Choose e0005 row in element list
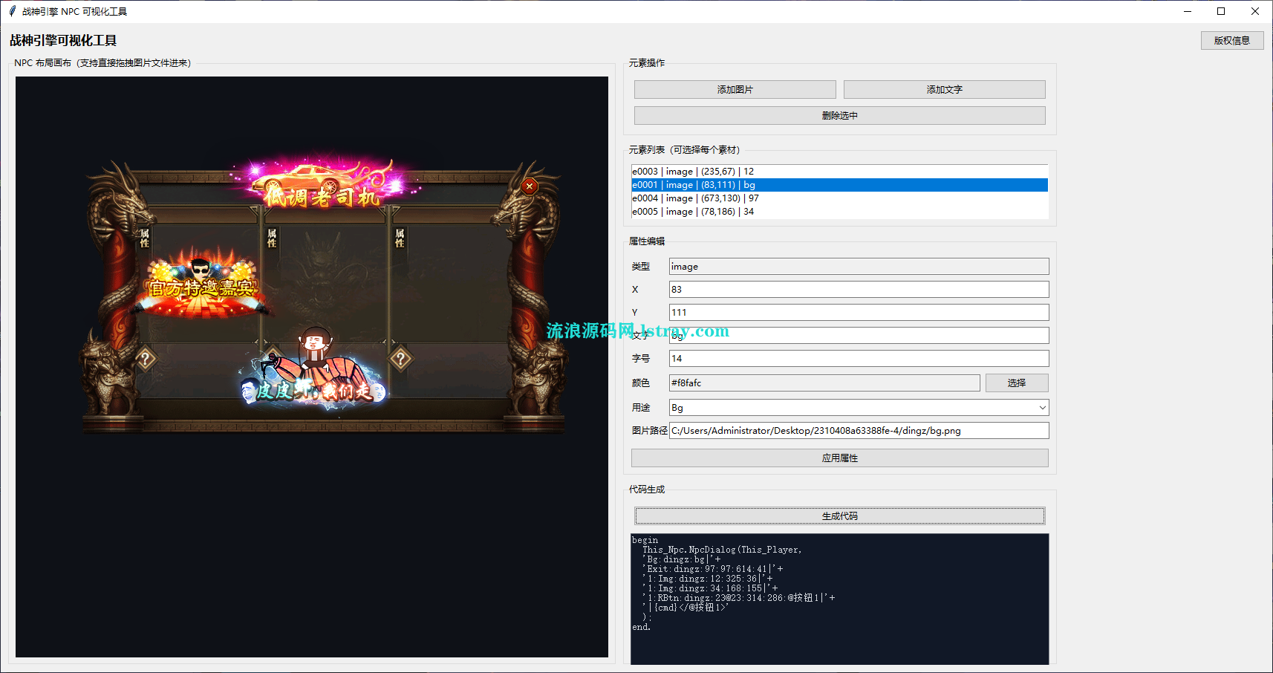This screenshot has width=1273, height=673. [692, 212]
